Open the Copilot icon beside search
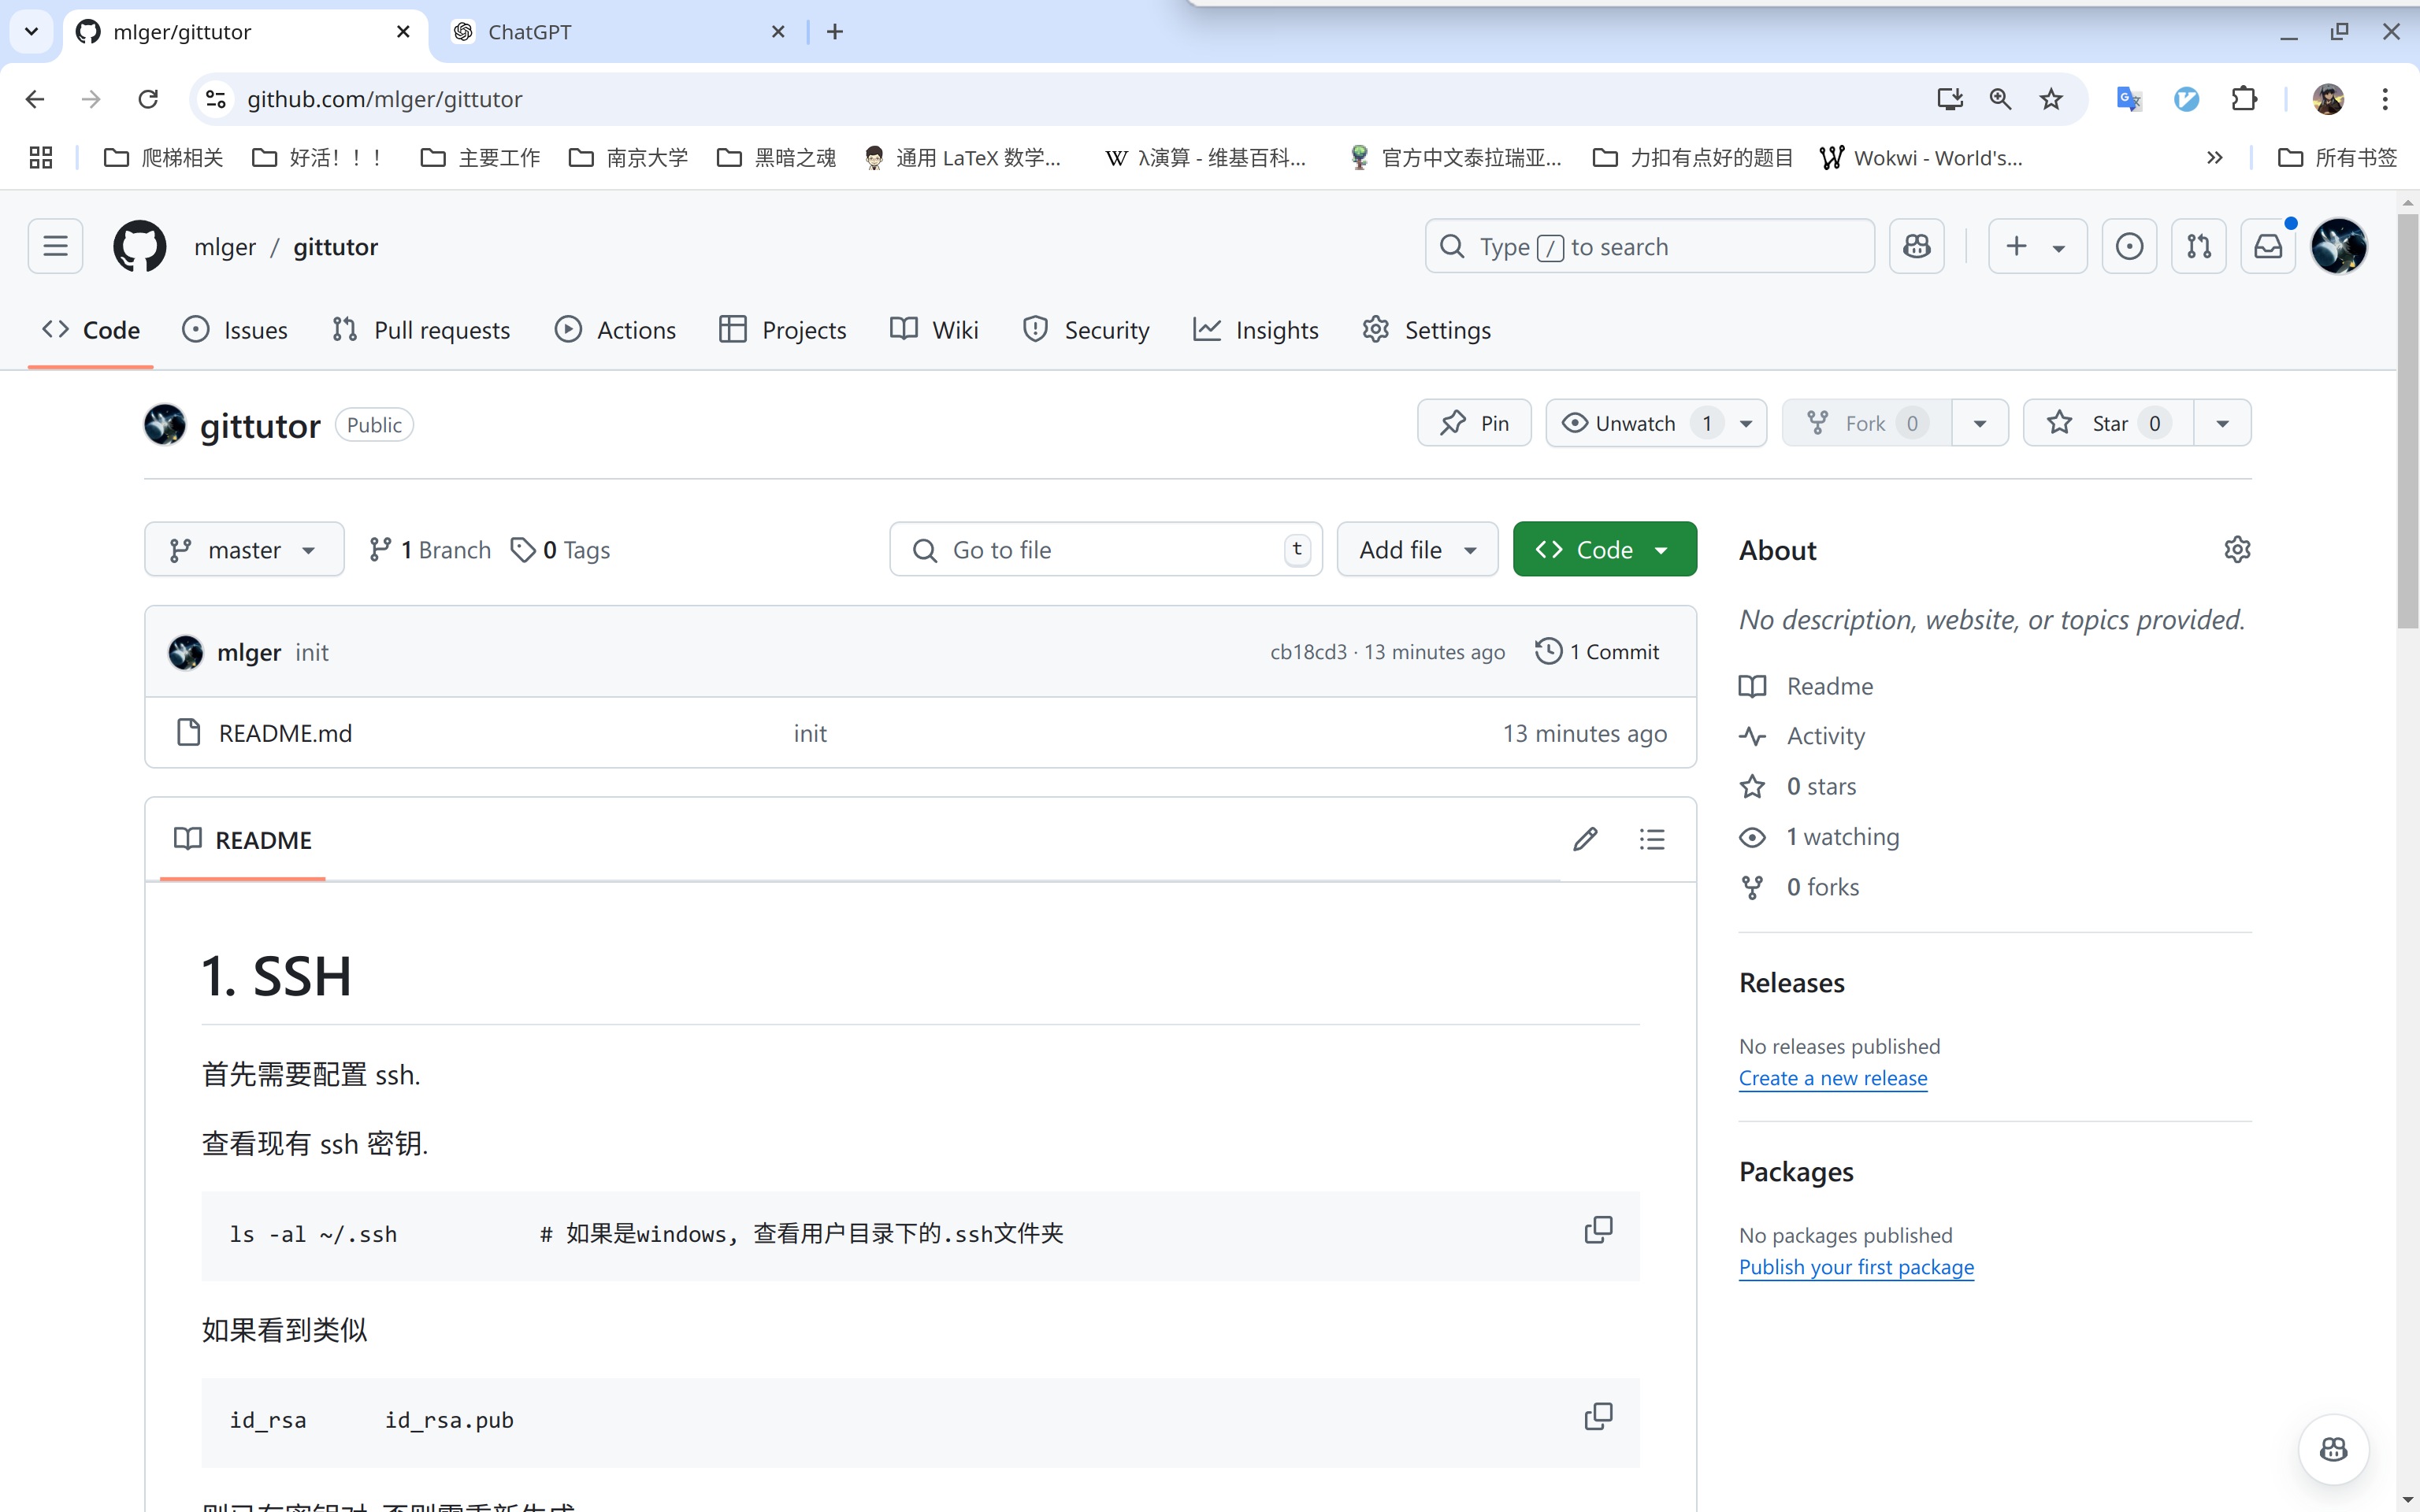This screenshot has width=2420, height=1512. [1916, 246]
